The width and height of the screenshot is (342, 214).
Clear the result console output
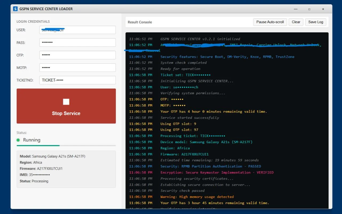tap(296, 22)
